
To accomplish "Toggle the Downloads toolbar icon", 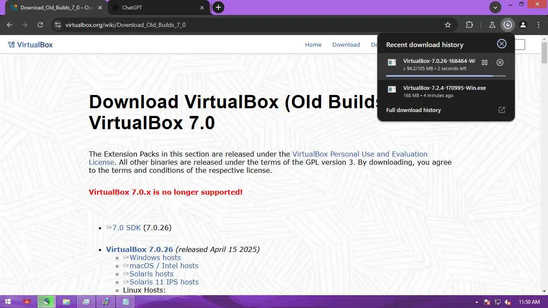I will [x=508, y=25].
